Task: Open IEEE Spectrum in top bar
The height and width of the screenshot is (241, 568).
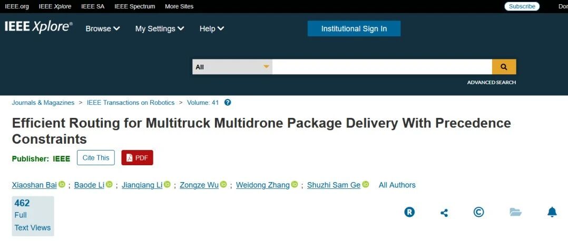Action: [x=135, y=6]
